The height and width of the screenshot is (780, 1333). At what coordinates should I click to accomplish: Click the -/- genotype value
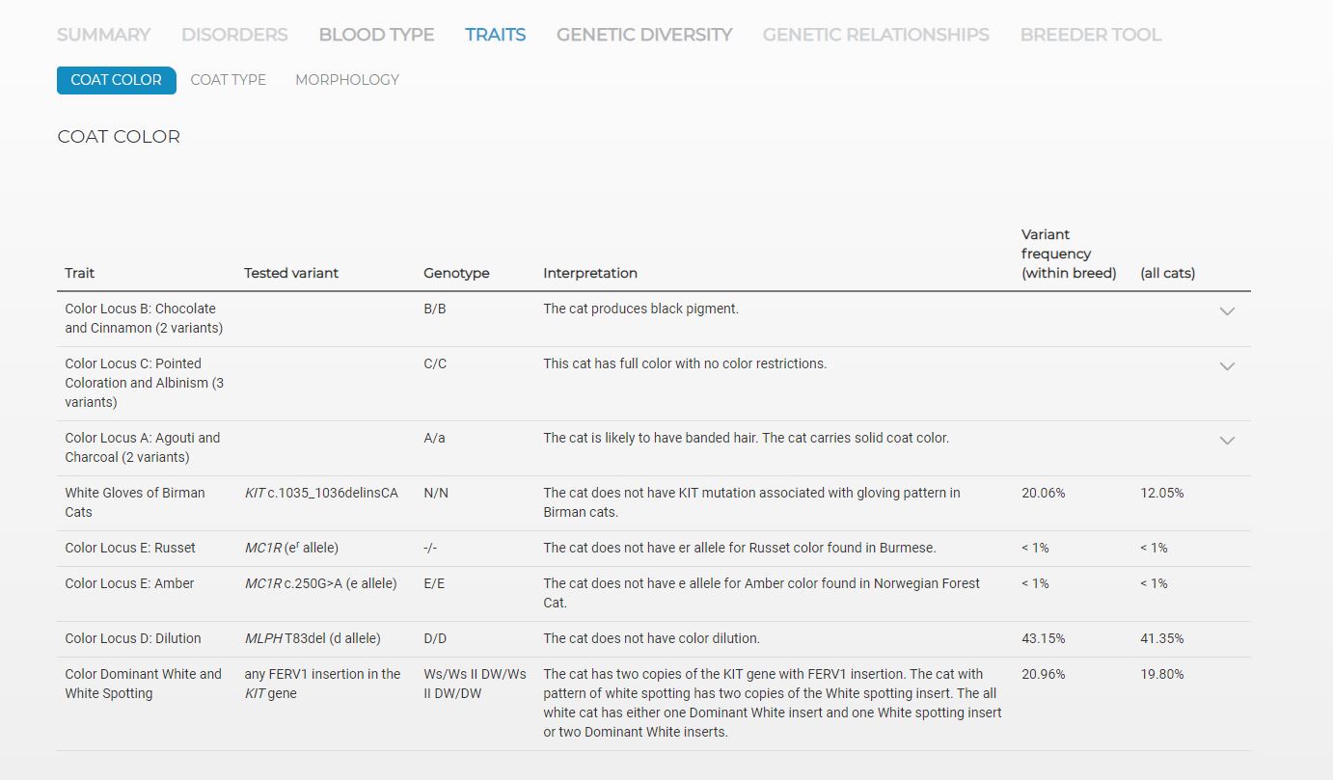[x=431, y=548]
